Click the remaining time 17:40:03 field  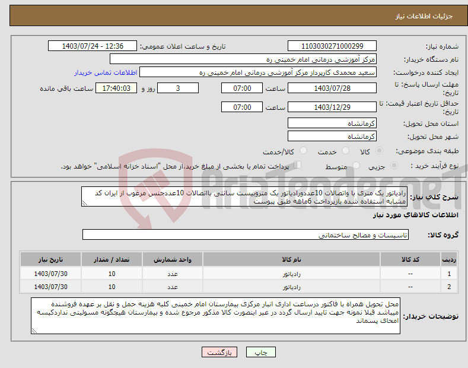[x=116, y=88]
